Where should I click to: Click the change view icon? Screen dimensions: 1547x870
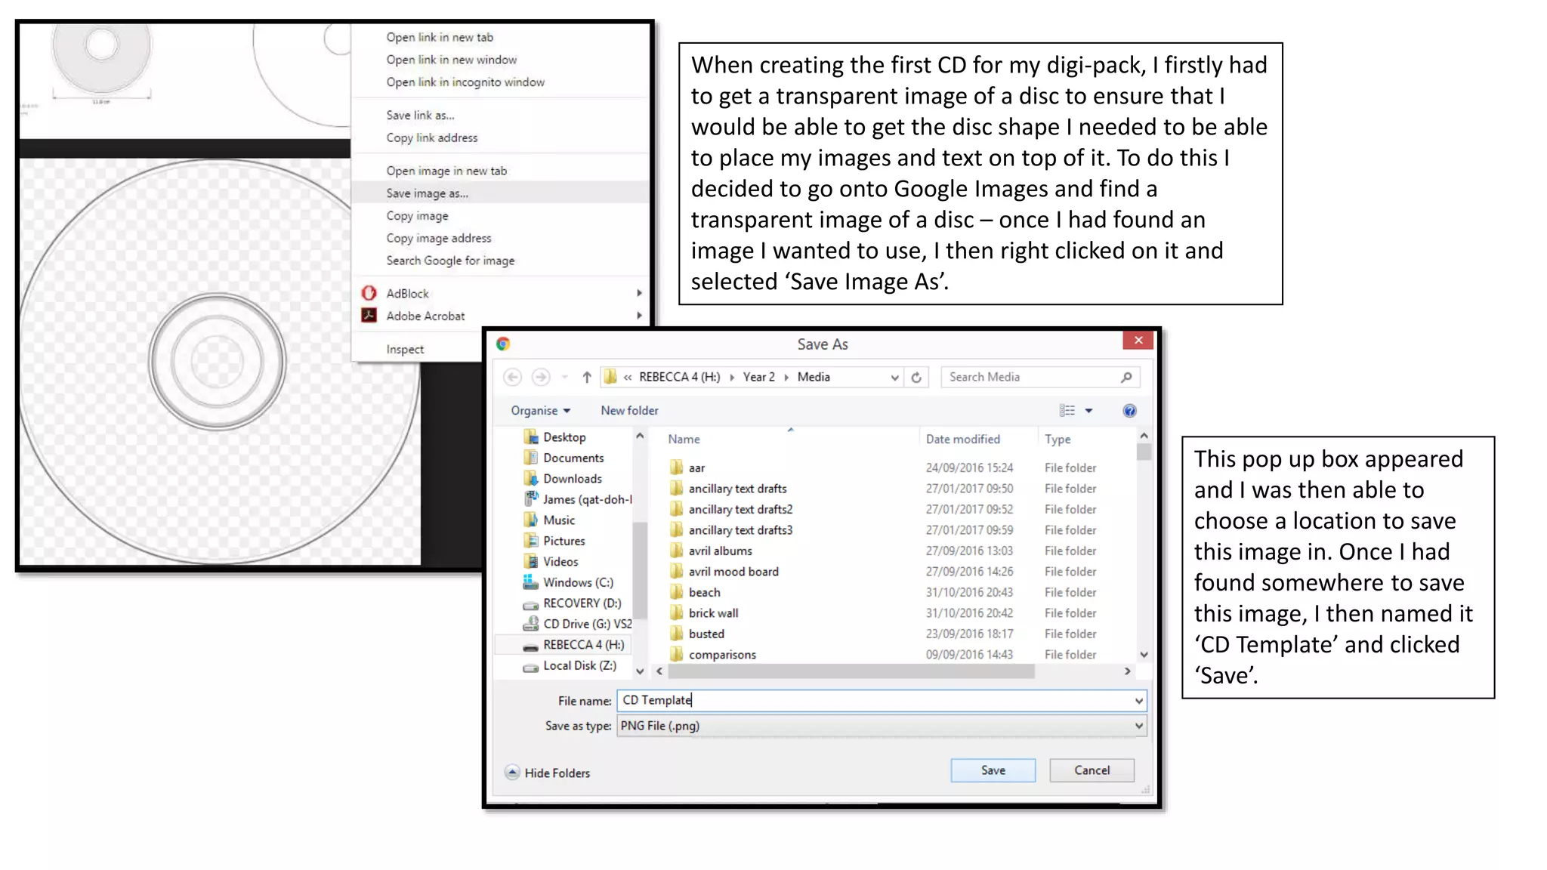click(1067, 411)
